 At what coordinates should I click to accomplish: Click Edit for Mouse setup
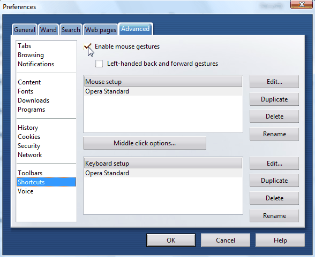(x=274, y=82)
